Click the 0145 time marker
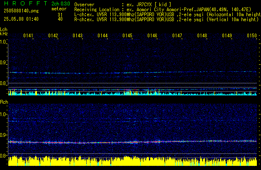This screenshot has height=170, width=261. click(127, 36)
